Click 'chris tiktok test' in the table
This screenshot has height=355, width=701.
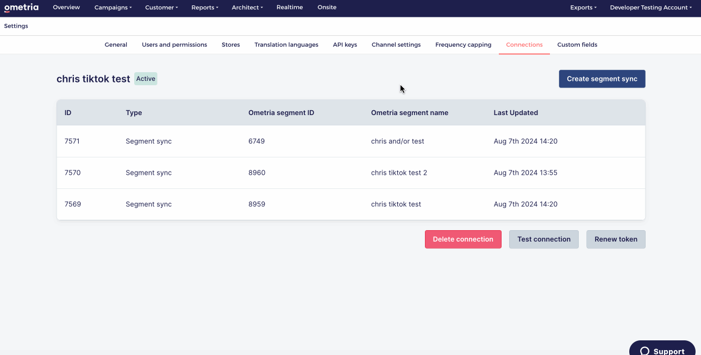tap(396, 204)
